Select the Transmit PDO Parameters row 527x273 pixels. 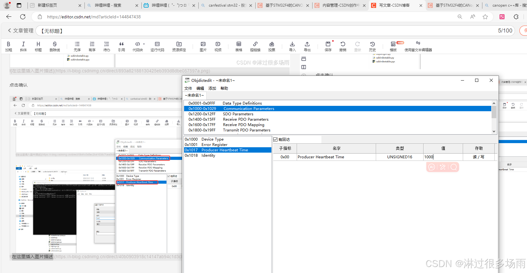(x=338, y=130)
